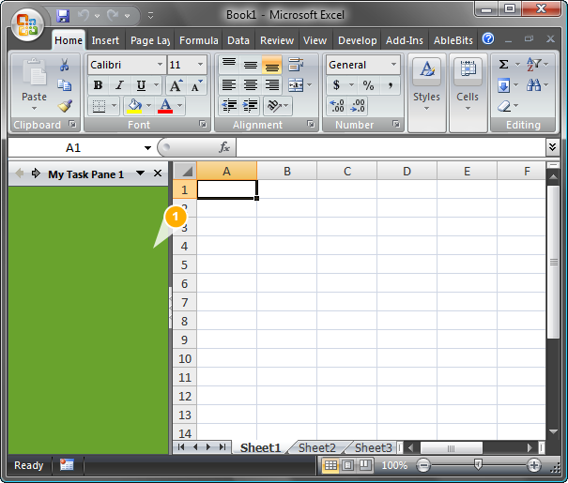Expand the General number format dropdown
Image resolution: width=568 pixels, height=483 pixels.
393,65
